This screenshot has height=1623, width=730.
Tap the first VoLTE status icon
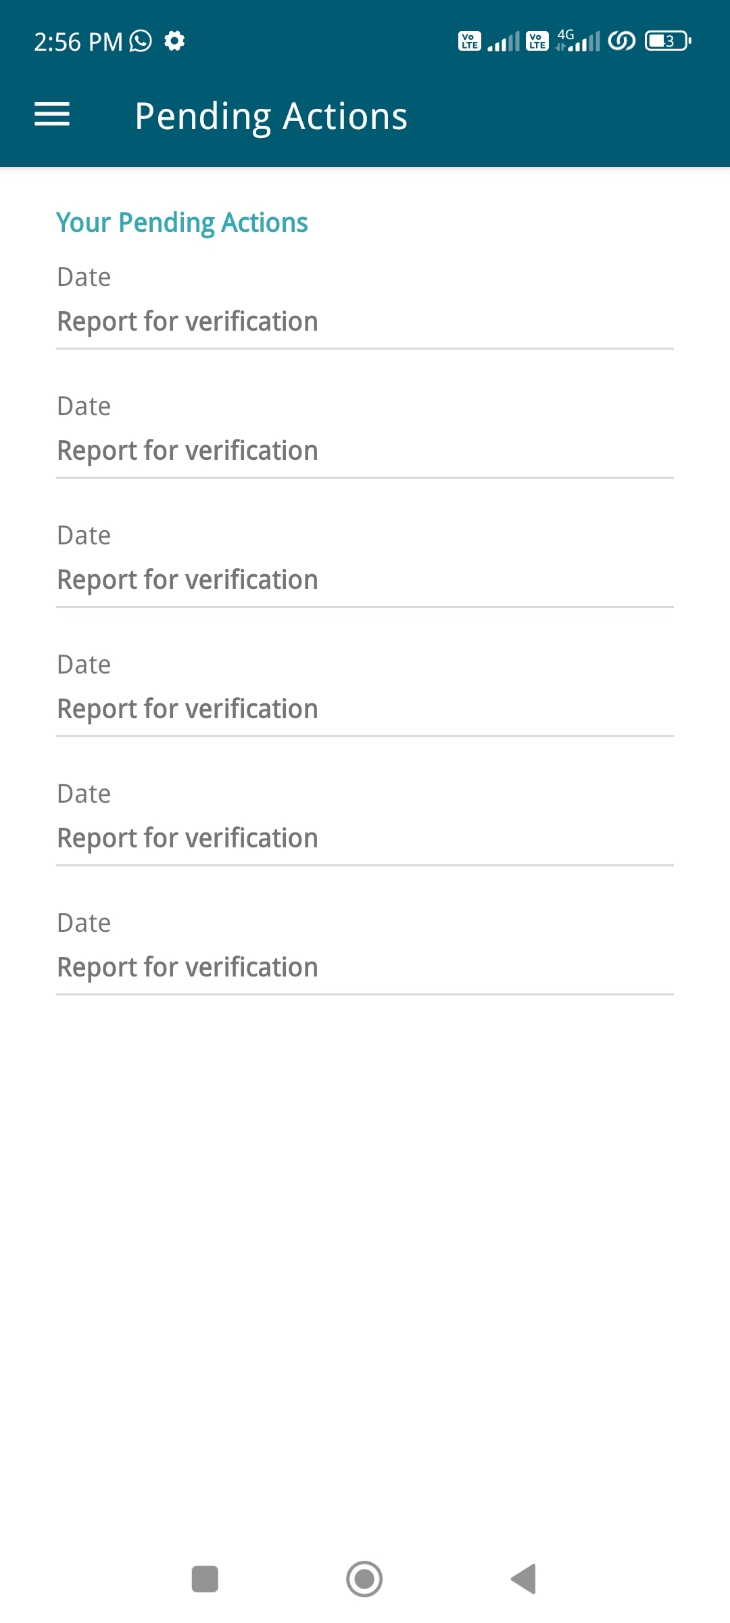[x=469, y=41]
